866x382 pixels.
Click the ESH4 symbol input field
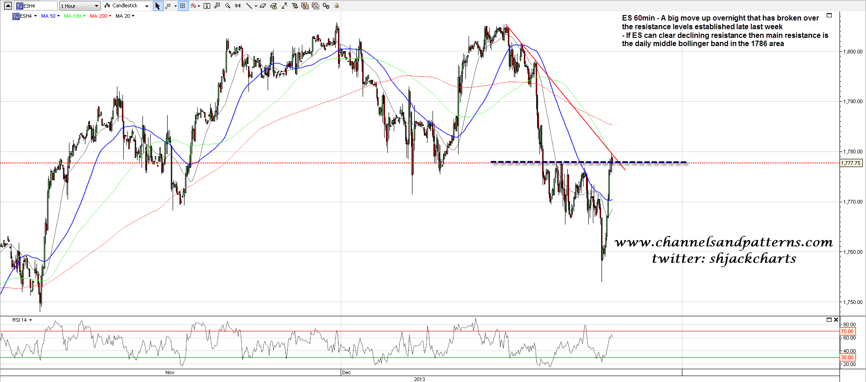[x=39, y=6]
